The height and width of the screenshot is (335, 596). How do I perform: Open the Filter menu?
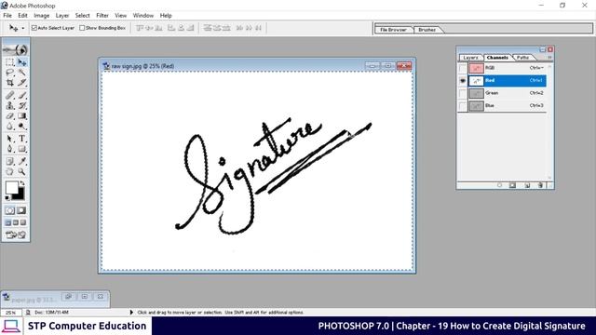tap(102, 16)
